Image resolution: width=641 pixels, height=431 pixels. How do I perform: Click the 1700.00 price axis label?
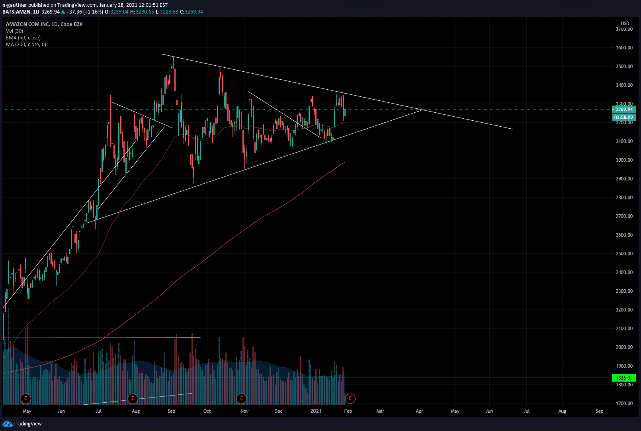pyautogui.click(x=624, y=403)
